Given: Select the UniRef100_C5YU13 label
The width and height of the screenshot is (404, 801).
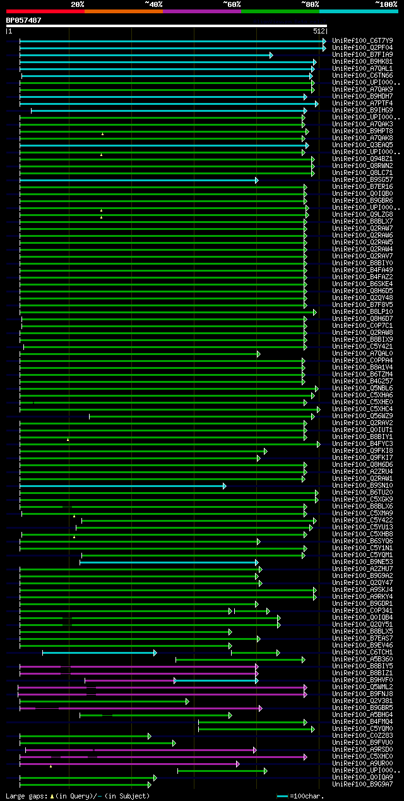Looking at the screenshot, I should 364,527.
